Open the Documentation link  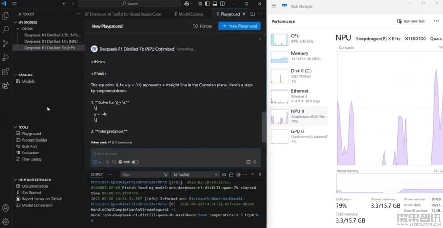tap(32, 186)
